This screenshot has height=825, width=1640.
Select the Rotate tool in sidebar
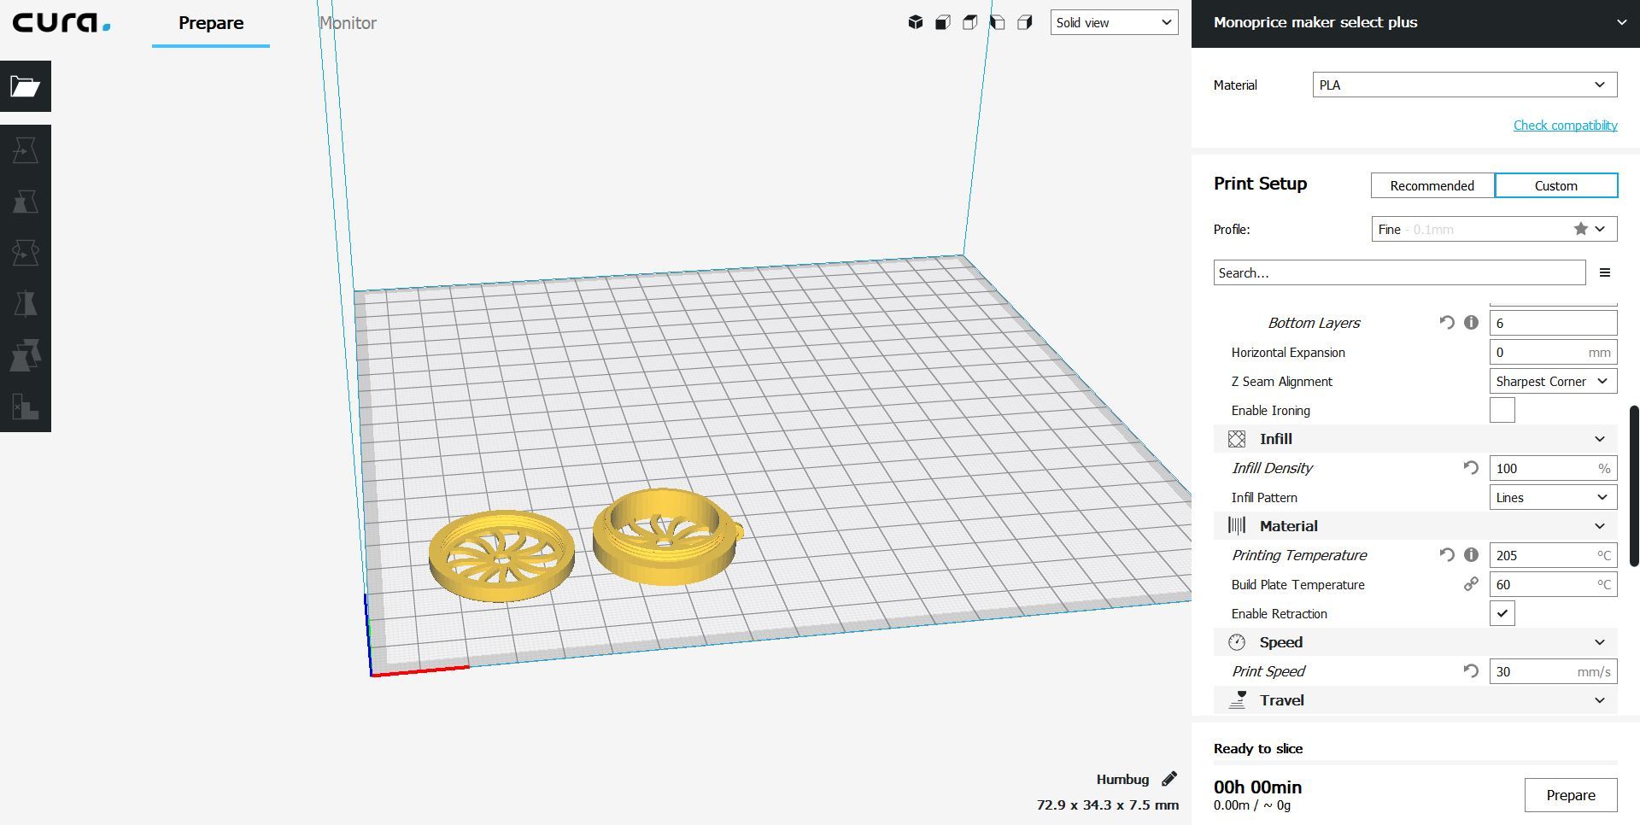pos(26,253)
